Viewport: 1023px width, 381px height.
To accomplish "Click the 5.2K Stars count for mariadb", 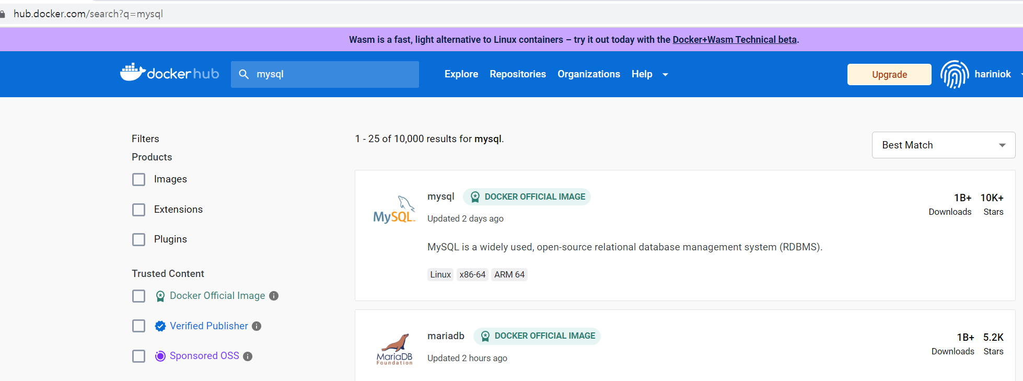I will [993, 344].
